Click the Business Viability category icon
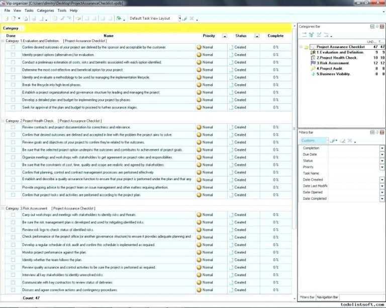386x308 pixels. (x=313, y=74)
